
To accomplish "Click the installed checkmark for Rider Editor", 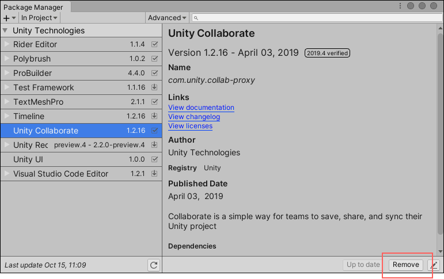I will click(x=154, y=44).
